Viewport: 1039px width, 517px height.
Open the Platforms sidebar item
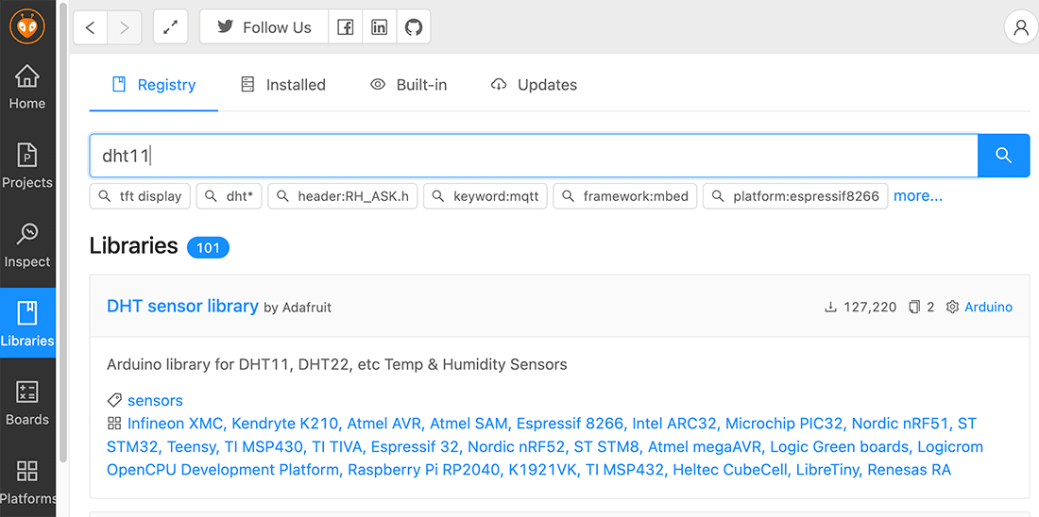click(27, 483)
